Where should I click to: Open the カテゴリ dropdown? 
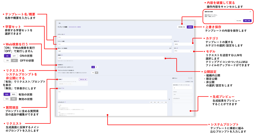[x=183, y=44]
